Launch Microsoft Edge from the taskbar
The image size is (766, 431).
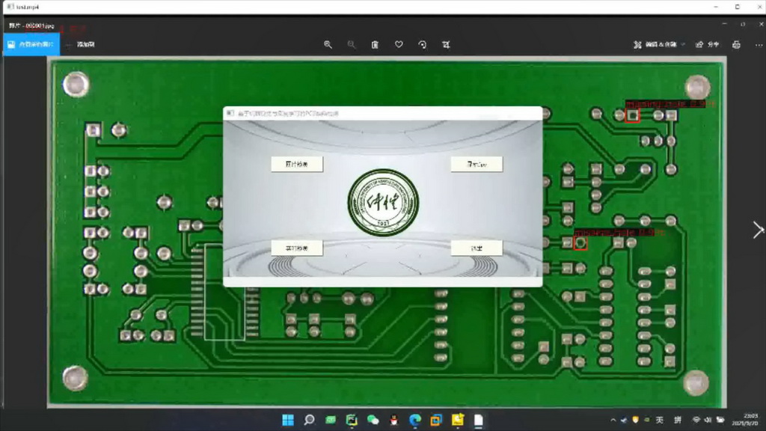click(415, 420)
